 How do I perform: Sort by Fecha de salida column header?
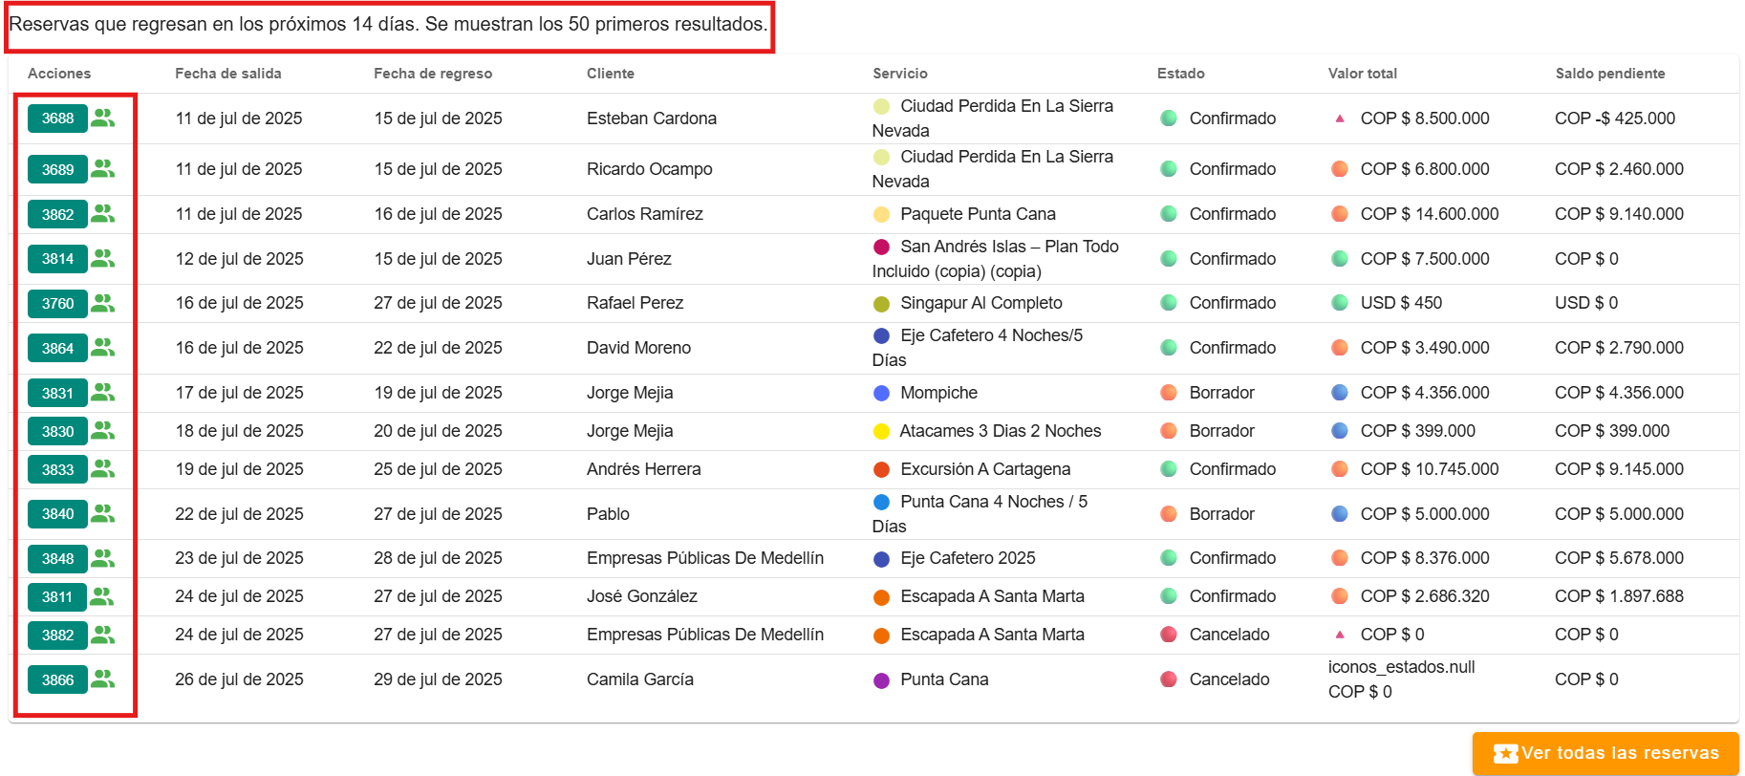227,74
